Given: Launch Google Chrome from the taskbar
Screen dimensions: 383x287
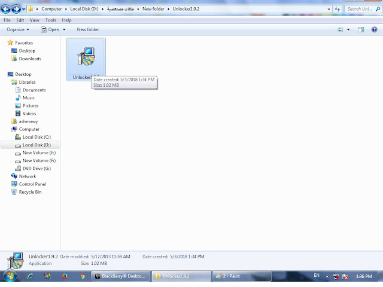Looking at the screenshot, I should [82, 276].
